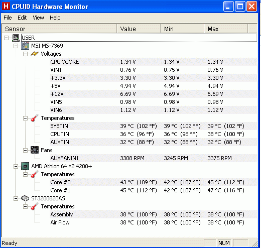Click the CPUTIN max 38 °C value

tap(226, 134)
